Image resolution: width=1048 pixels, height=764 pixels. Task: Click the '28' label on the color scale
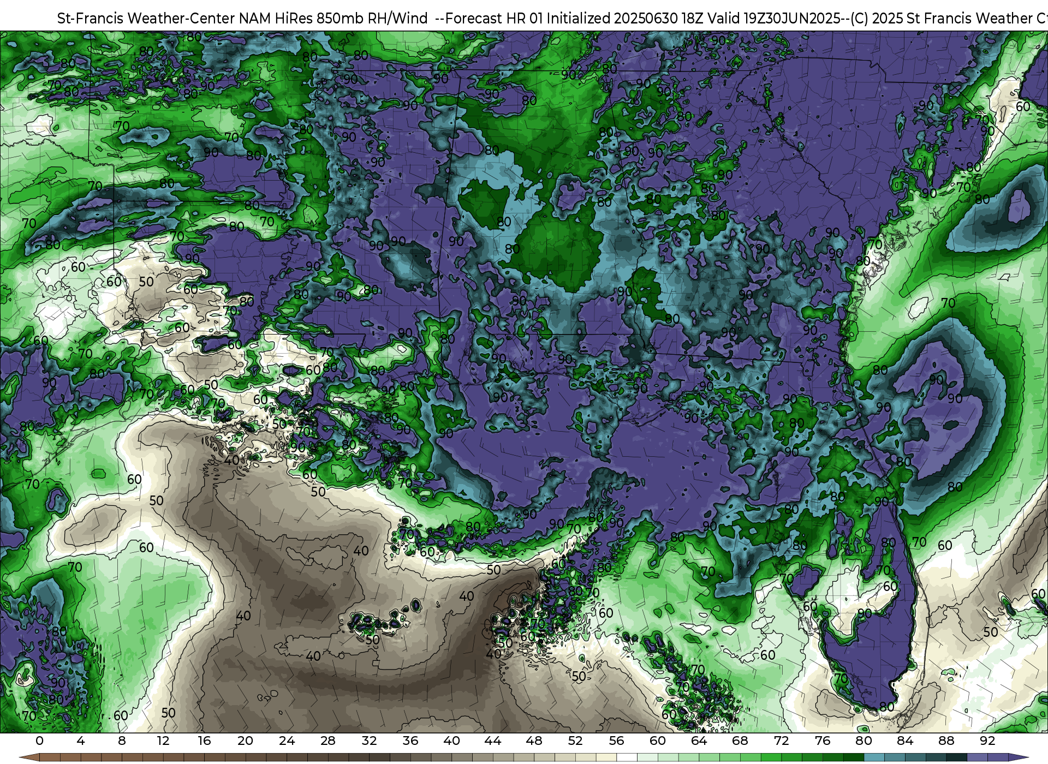(x=328, y=741)
